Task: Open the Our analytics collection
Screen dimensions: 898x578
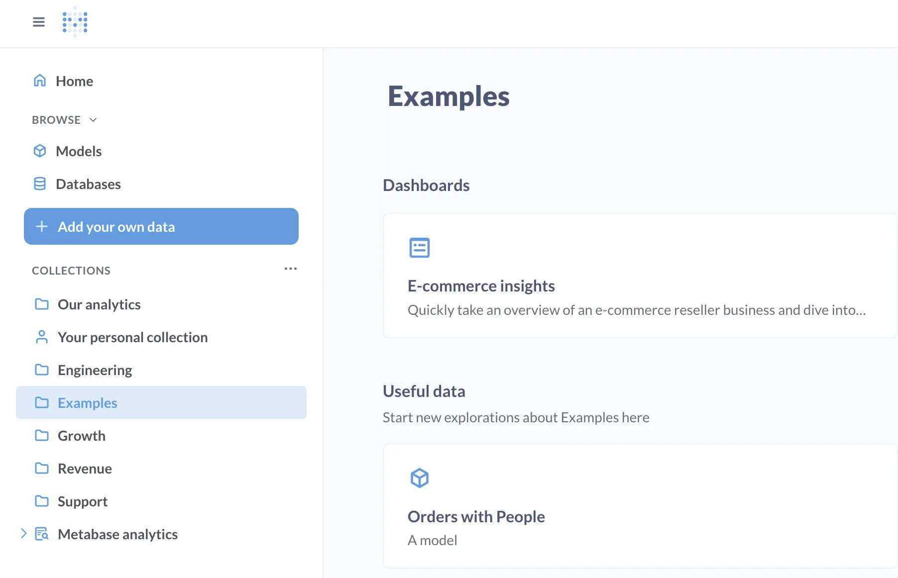Action: tap(99, 304)
